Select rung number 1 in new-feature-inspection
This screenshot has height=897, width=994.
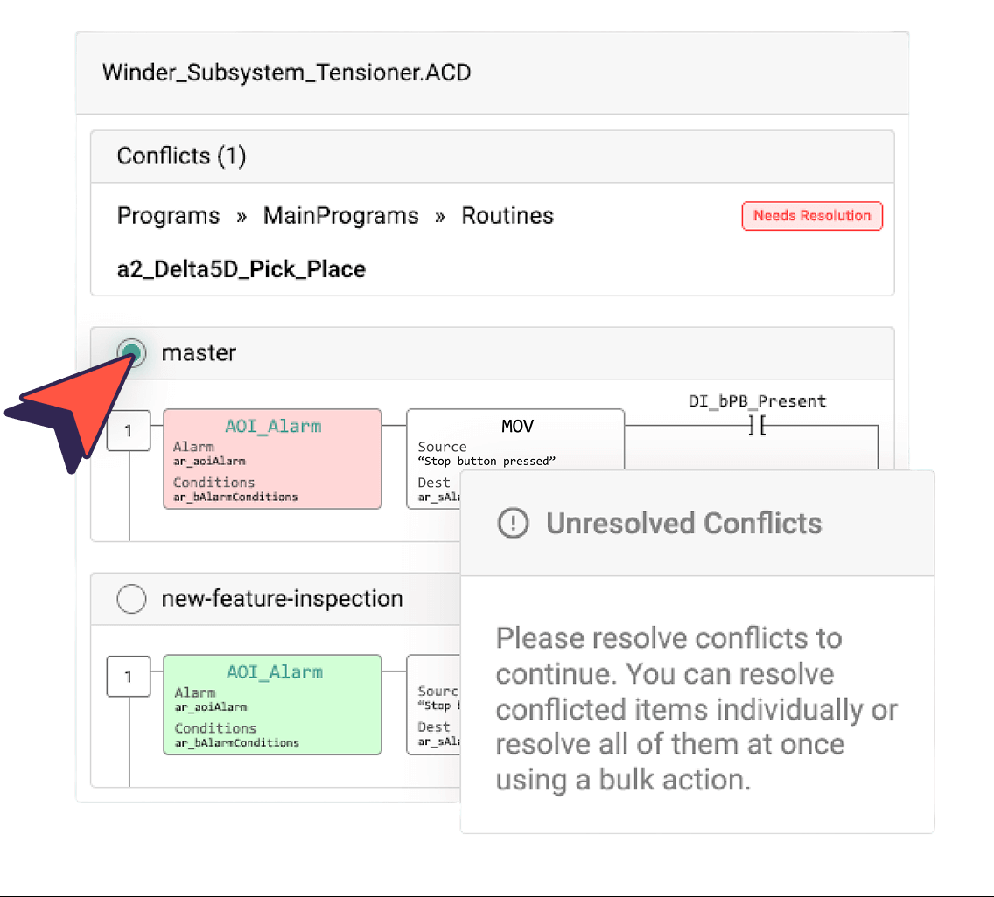coord(129,676)
